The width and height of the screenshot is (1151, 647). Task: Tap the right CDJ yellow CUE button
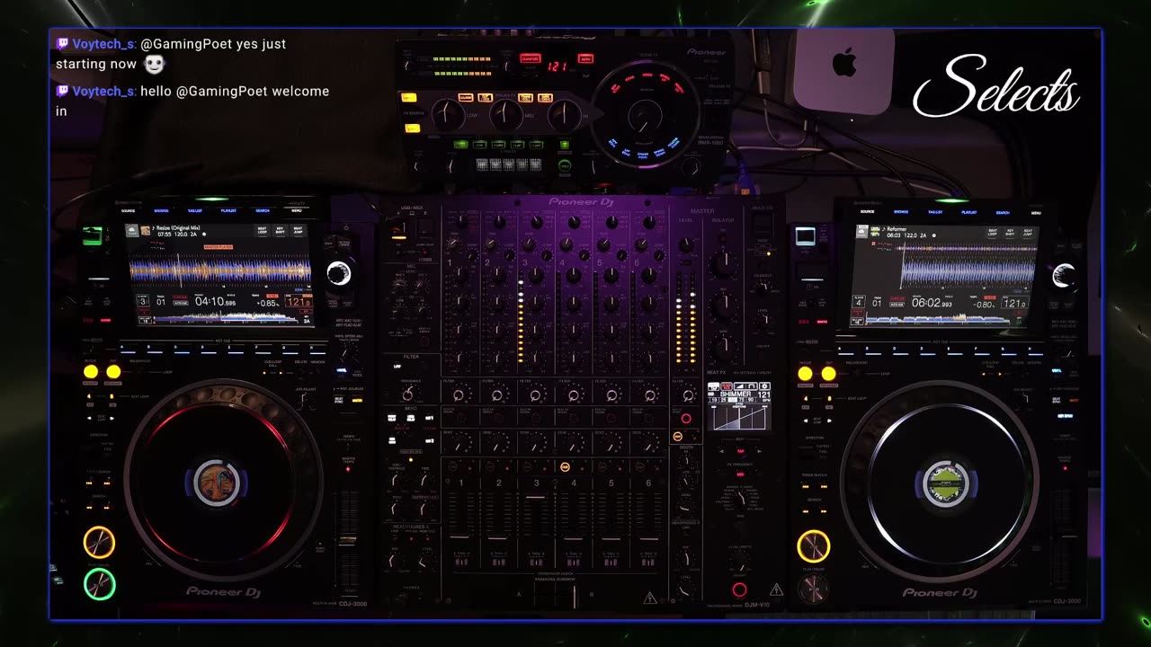click(x=813, y=545)
